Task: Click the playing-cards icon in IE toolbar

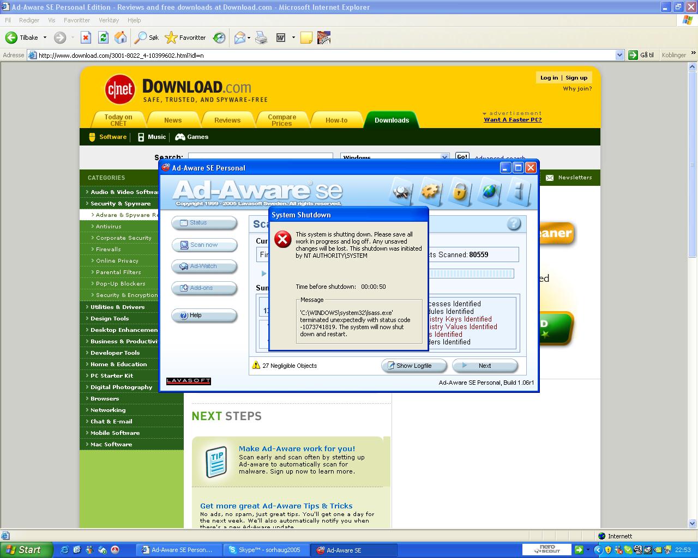Action: (x=323, y=38)
